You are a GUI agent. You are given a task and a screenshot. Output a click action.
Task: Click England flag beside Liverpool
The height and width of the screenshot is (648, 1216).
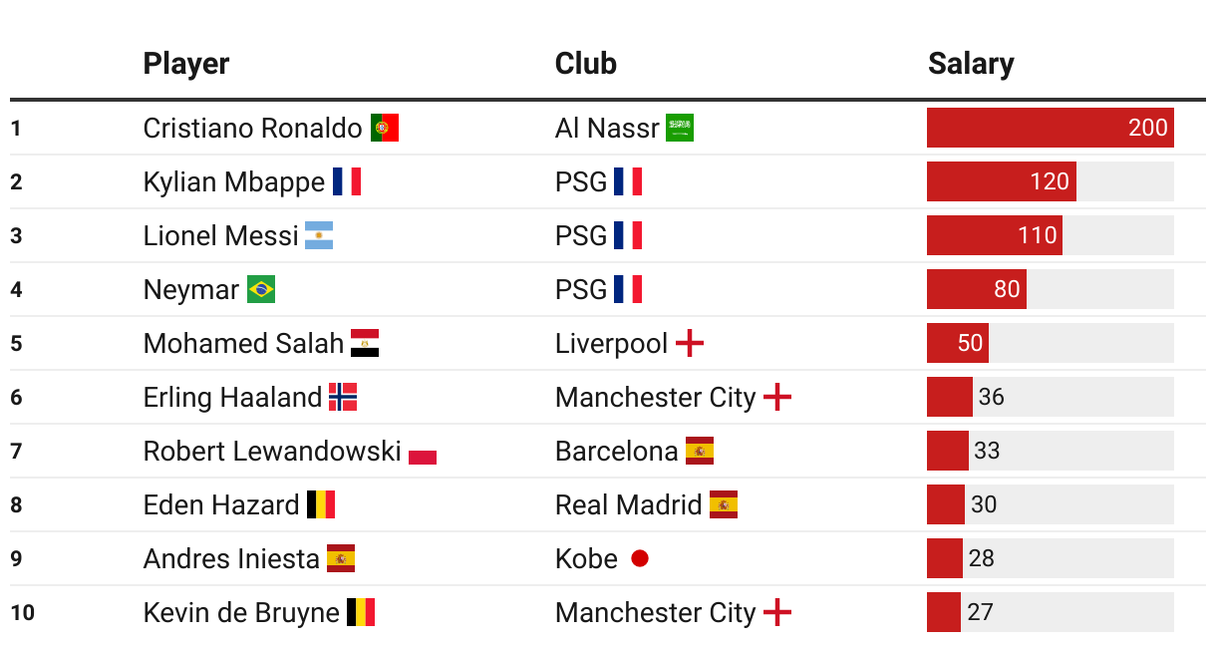tap(690, 343)
